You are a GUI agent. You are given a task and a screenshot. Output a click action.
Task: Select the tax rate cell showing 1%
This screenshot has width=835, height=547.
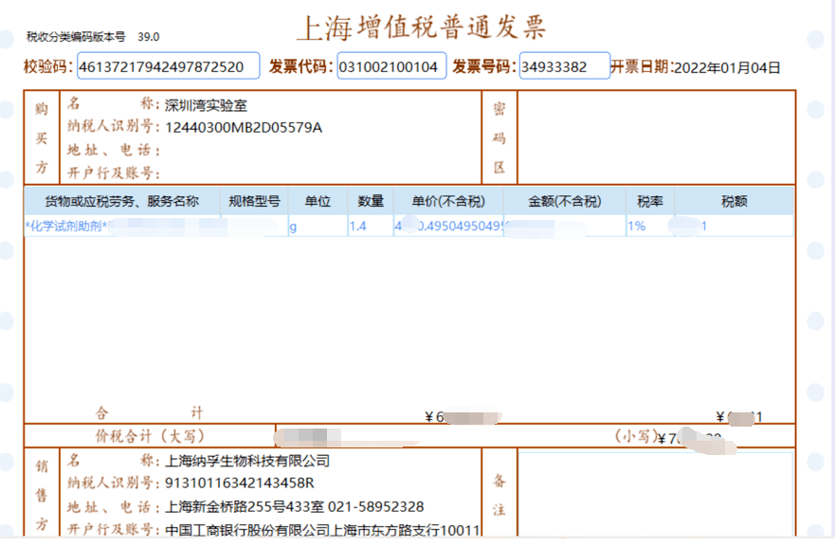(x=637, y=227)
